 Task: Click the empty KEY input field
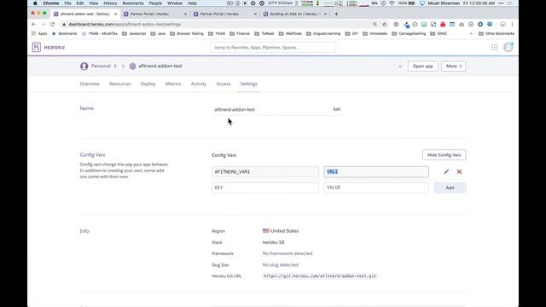[x=265, y=188]
